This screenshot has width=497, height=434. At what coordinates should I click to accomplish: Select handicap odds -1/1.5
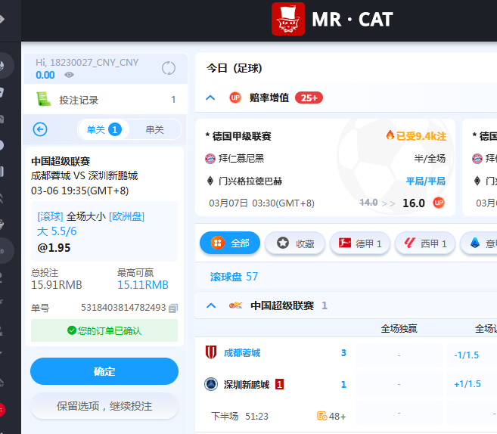click(x=466, y=355)
